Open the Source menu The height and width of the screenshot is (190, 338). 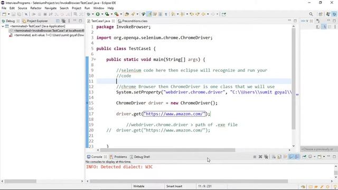22,8
